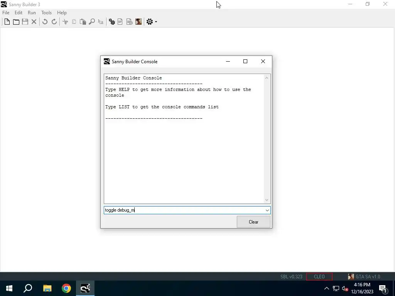395x296 pixels.
Task: Click the 'Type HELP' line in console output
Action: coord(178,92)
